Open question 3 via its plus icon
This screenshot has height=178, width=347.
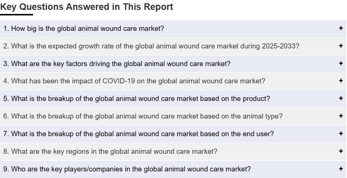pos(341,63)
